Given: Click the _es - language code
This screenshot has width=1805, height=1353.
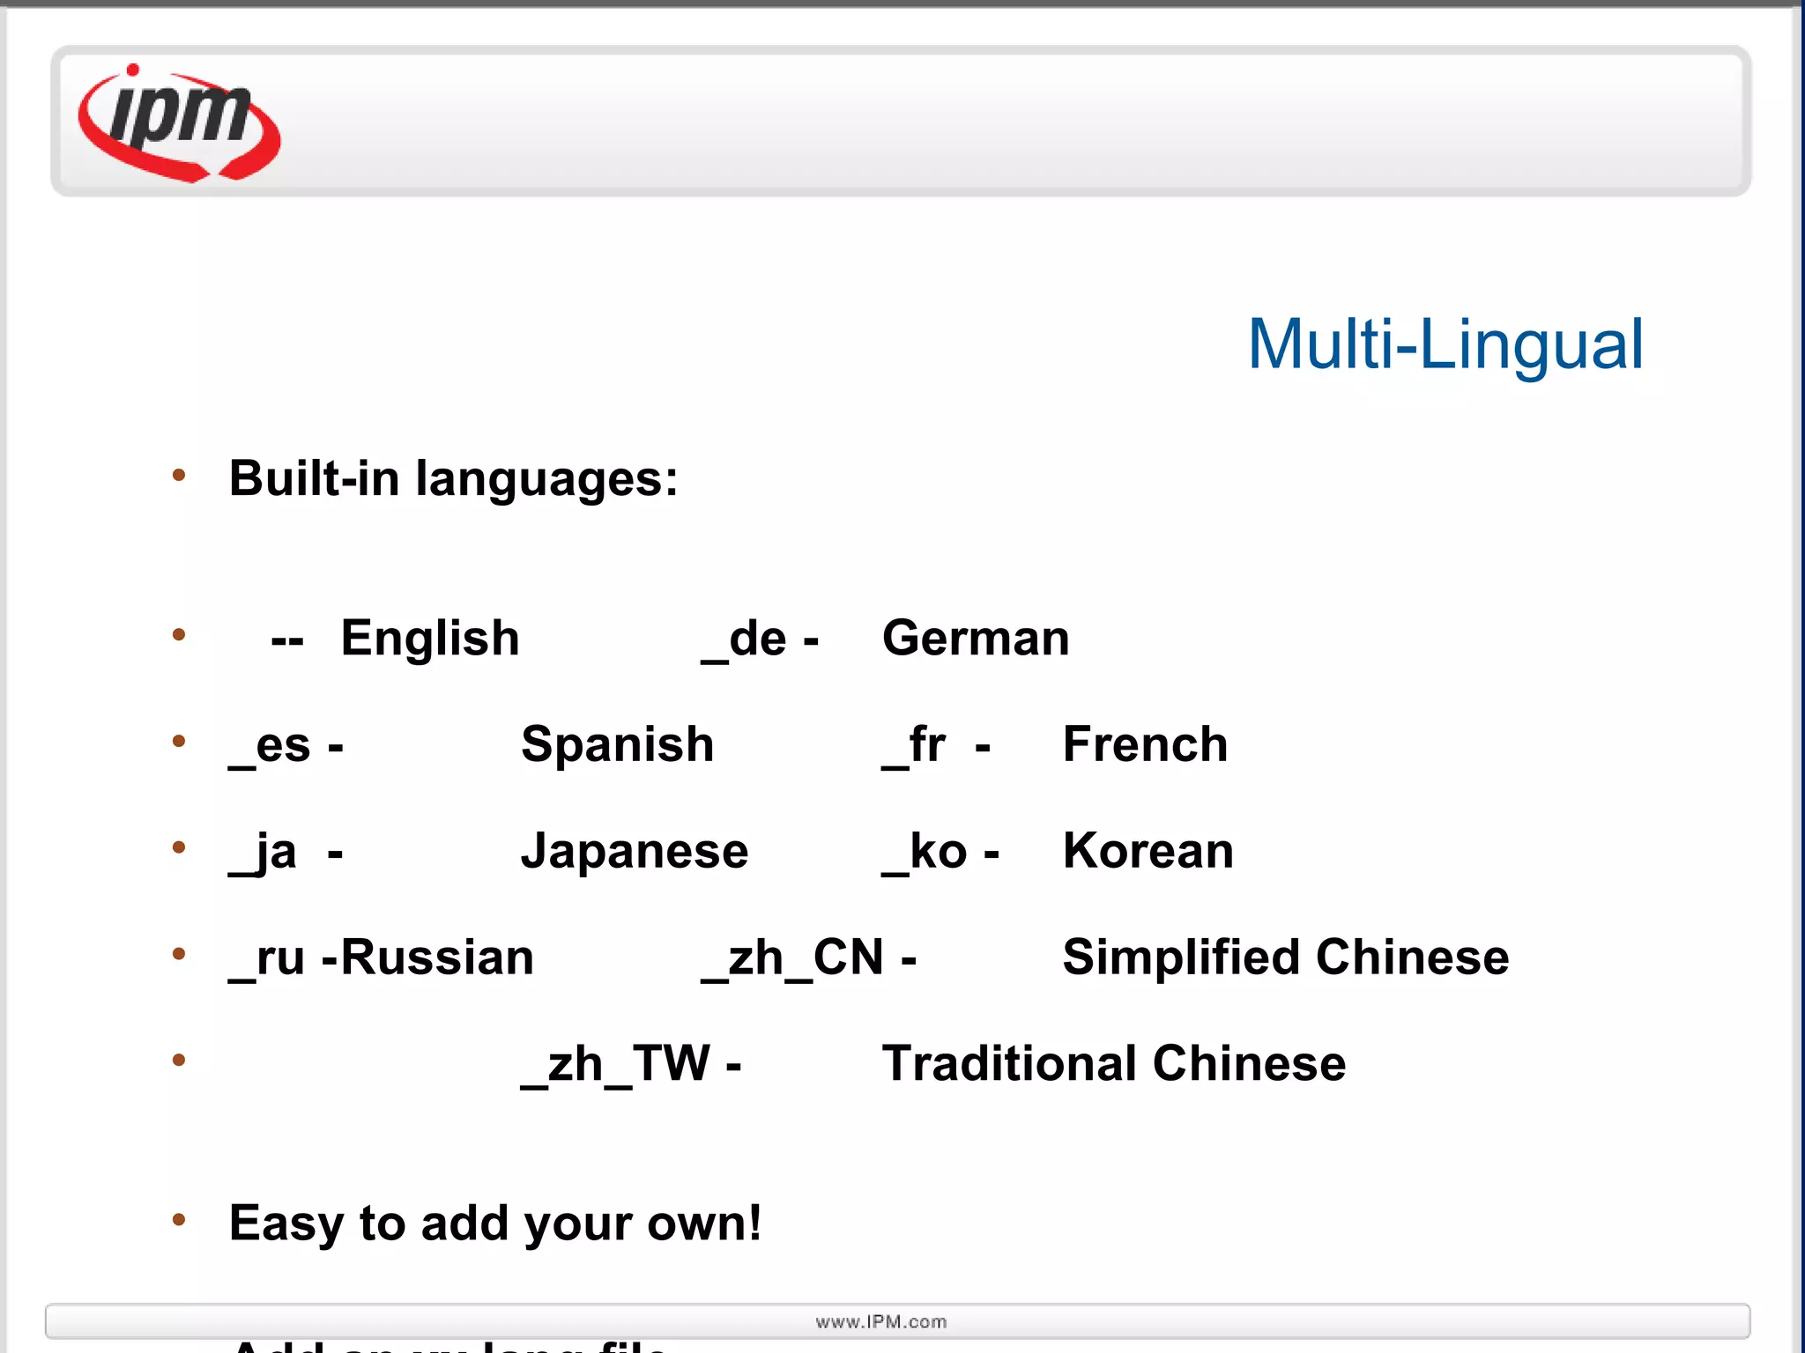Looking at the screenshot, I should click(286, 747).
